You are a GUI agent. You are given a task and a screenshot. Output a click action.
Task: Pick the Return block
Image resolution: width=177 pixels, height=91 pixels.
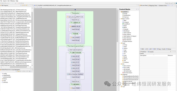pyautogui.click(x=125, y=59)
